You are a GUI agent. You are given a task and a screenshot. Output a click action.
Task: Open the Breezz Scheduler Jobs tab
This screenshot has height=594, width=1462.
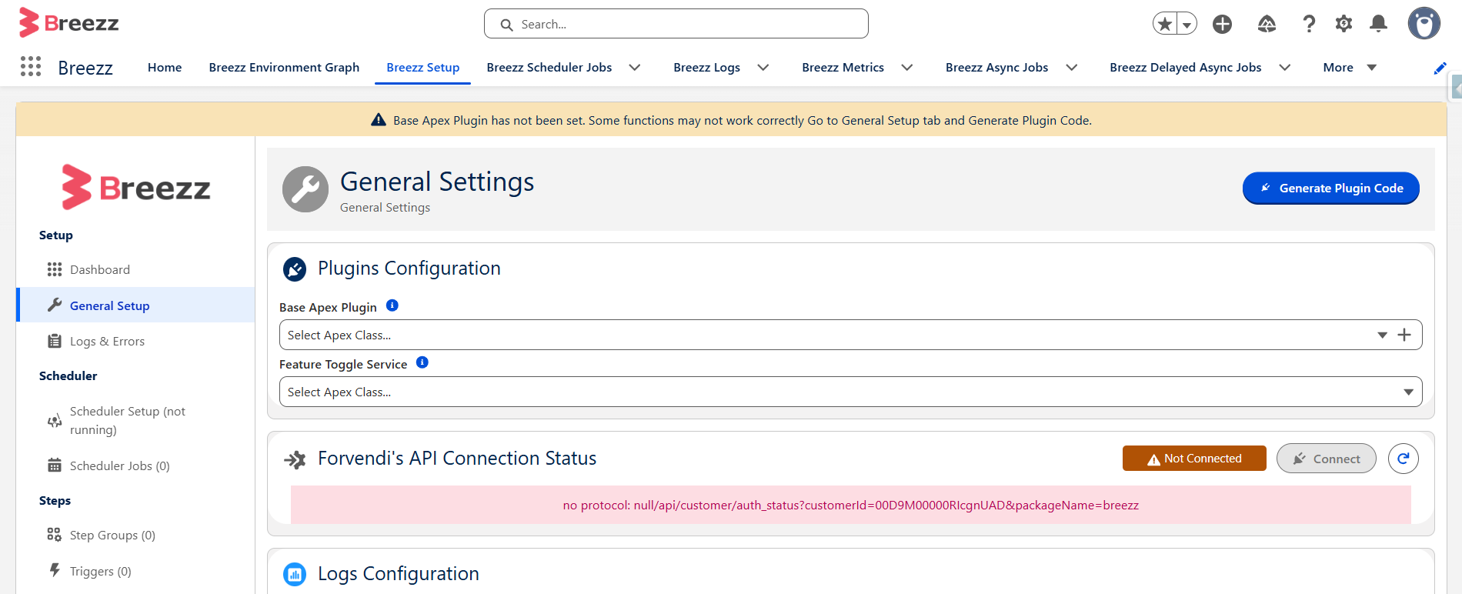point(549,68)
